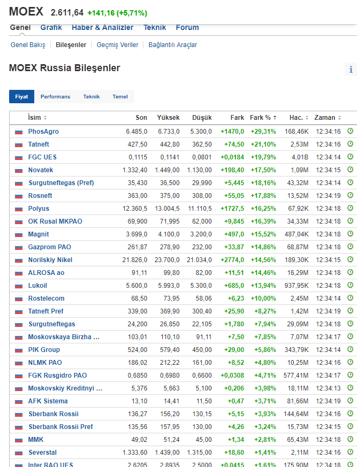Open the Bileşenler sub-page

coord(71,45)
